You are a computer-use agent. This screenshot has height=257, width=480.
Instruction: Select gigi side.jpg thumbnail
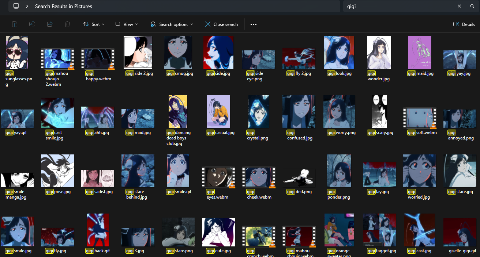pyautogui.click(x=218, y=53)
